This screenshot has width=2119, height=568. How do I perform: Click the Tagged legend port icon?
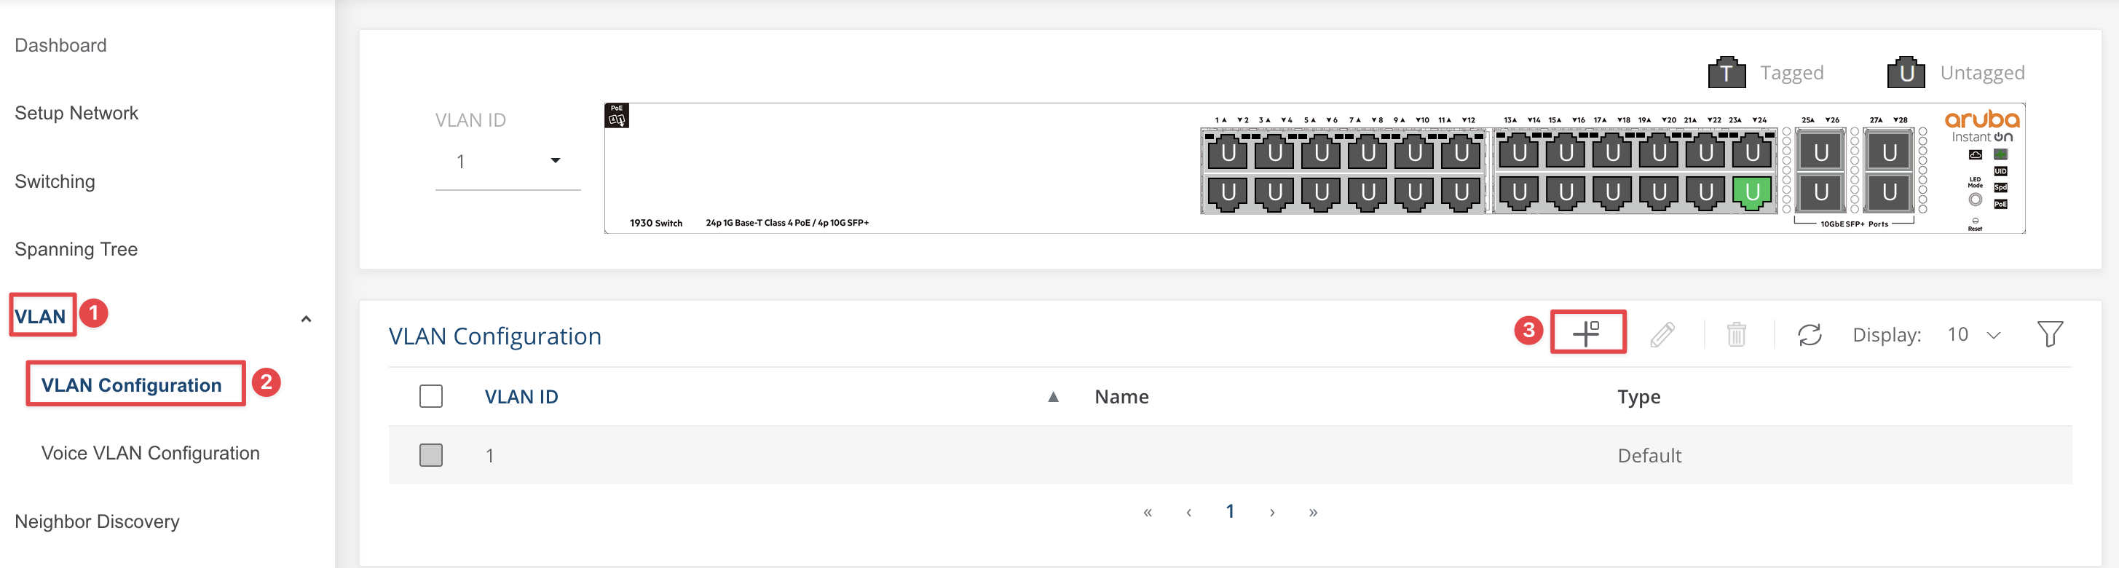click(x=1727, y=72)
